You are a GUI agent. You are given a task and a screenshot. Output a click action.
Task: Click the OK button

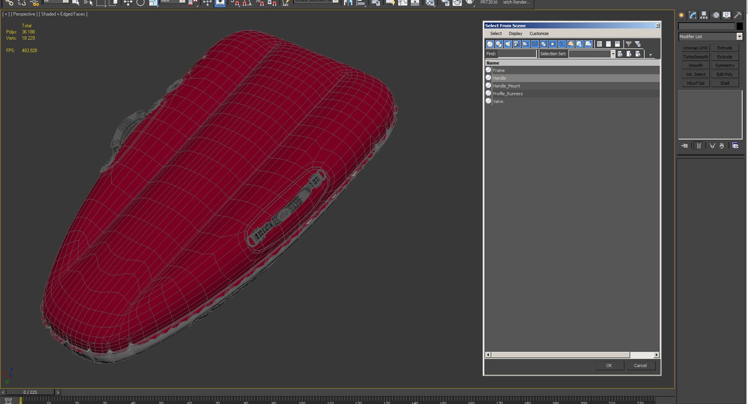[x=609, y=366]
